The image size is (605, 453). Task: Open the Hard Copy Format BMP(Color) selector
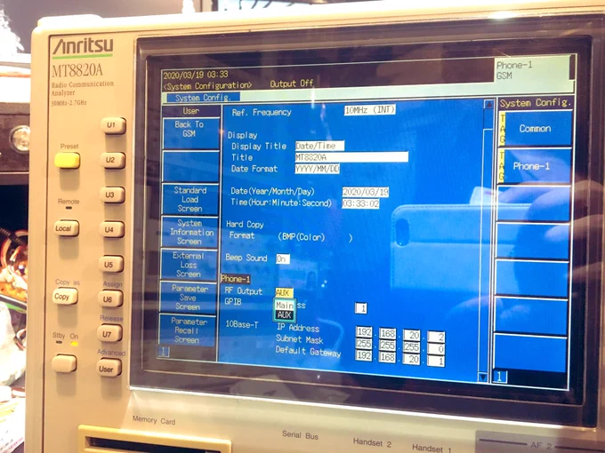(x=315, y=237)
